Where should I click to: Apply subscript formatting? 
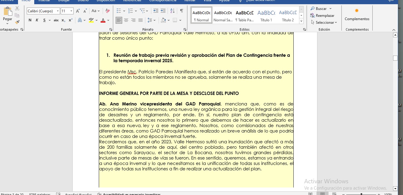click(63, 20)
